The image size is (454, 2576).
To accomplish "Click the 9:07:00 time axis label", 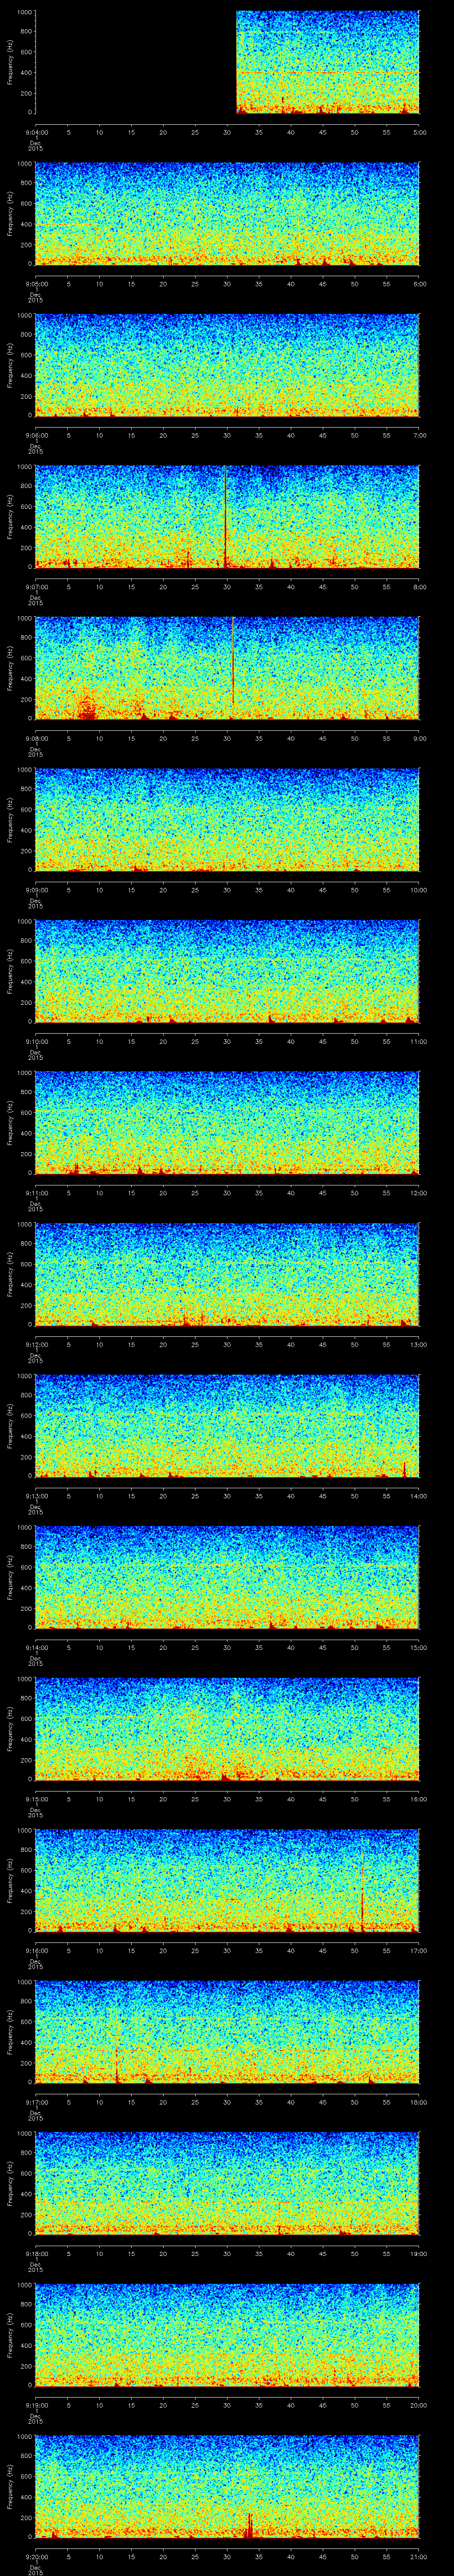I will [36, 586].
